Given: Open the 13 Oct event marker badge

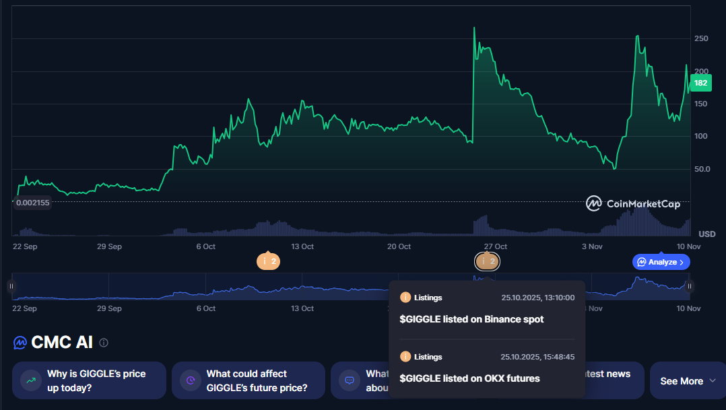Looking at the screenshot, I should pyautogui.click(x=268, y=261).
